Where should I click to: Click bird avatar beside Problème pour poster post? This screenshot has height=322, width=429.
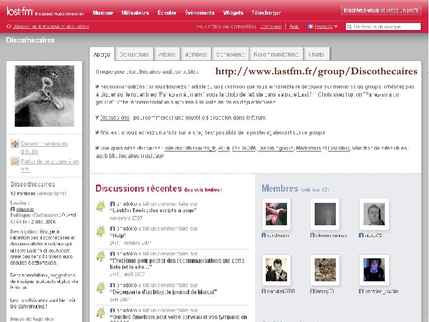click(x=101, y=257)
